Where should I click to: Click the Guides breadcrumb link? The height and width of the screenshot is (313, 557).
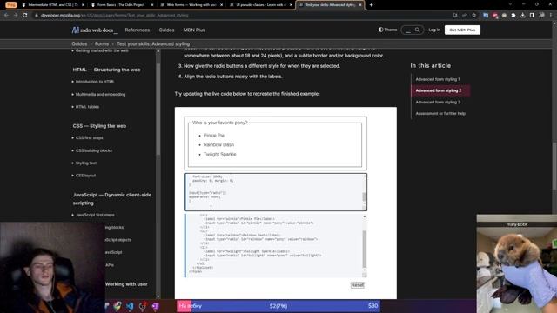[x=79, y=44]
